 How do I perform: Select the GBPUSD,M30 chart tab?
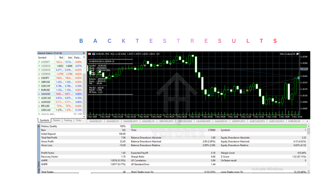pyautogui.click(x=185, y=121)
